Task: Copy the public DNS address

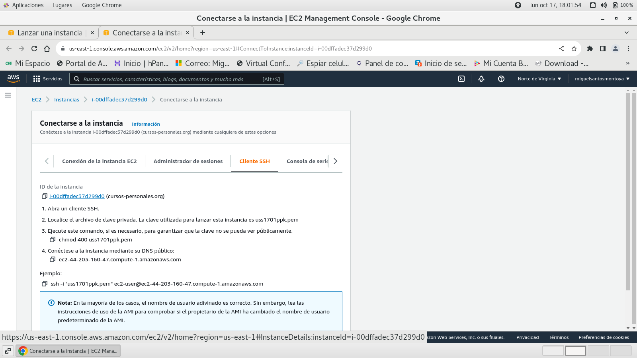Action: [52, 259]
